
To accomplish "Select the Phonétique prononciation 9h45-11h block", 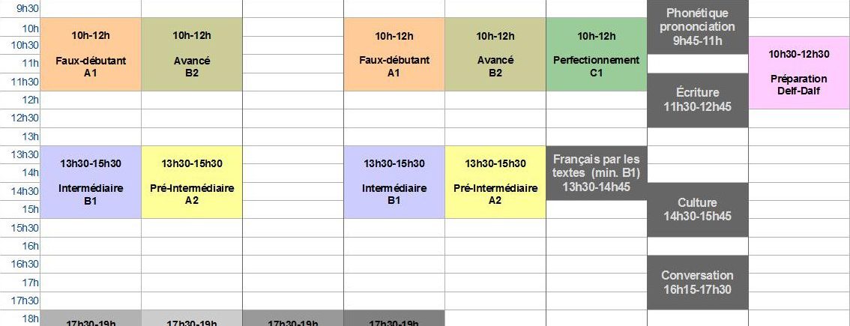I will (698, 27).
